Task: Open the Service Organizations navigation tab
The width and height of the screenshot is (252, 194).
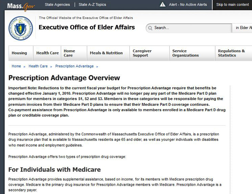Action: tap(192, 53)
